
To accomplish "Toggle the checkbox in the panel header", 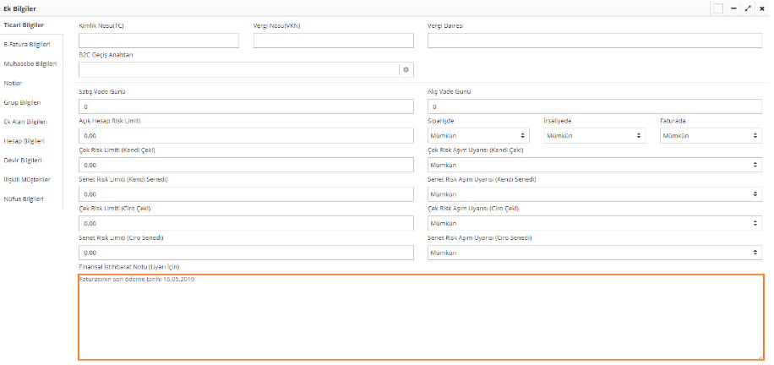I will [717, 8].
